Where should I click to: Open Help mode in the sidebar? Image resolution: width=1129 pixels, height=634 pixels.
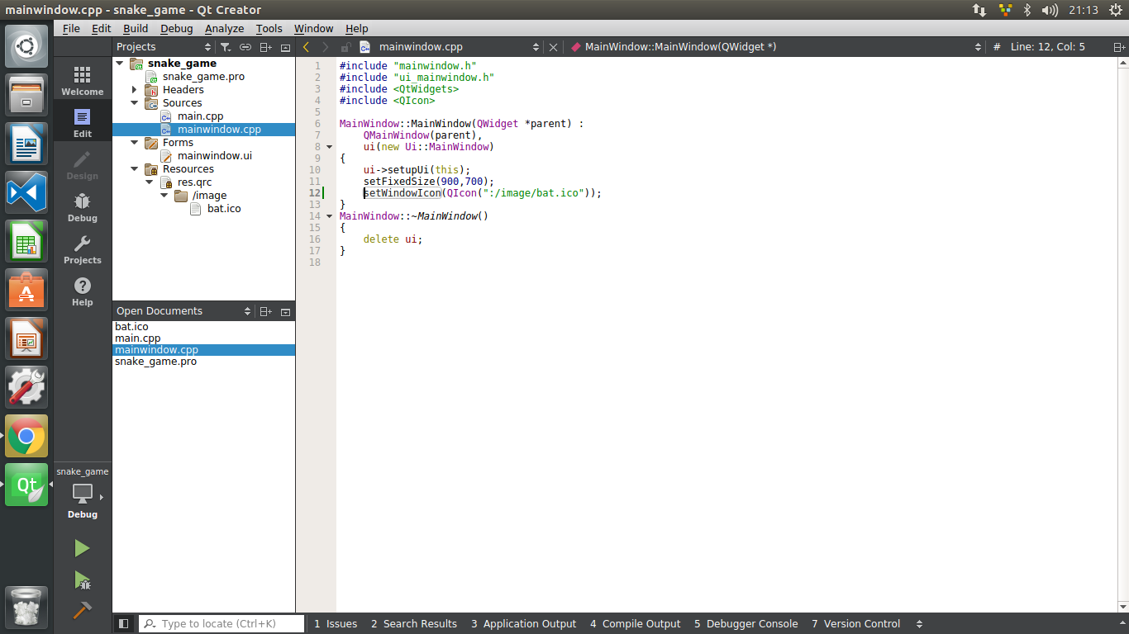[83, 291]
